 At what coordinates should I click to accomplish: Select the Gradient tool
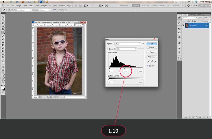(3, 51)
